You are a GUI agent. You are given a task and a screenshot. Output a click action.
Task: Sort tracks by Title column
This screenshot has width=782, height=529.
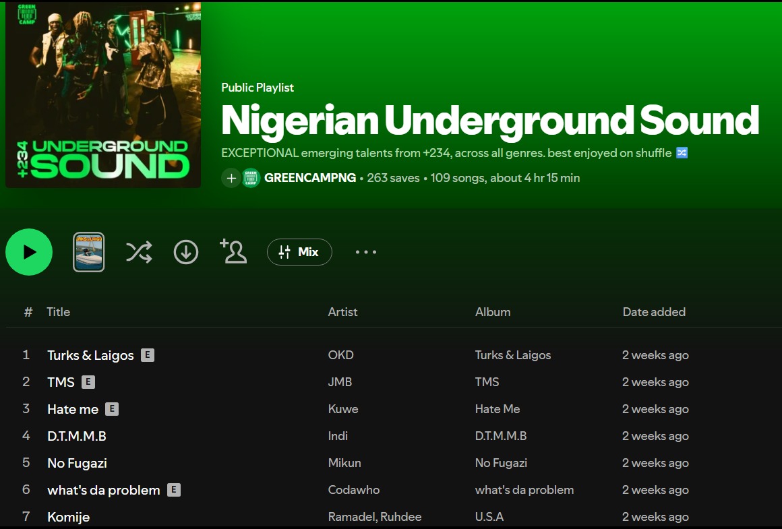59,312
